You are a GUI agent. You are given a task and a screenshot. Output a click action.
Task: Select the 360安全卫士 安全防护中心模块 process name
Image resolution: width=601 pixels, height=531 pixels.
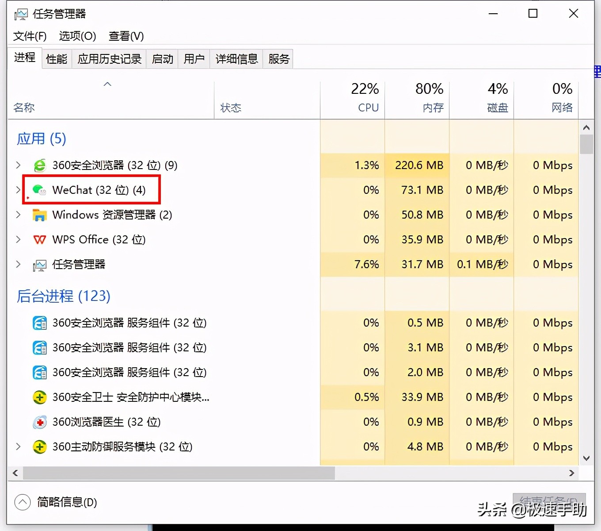131,397
